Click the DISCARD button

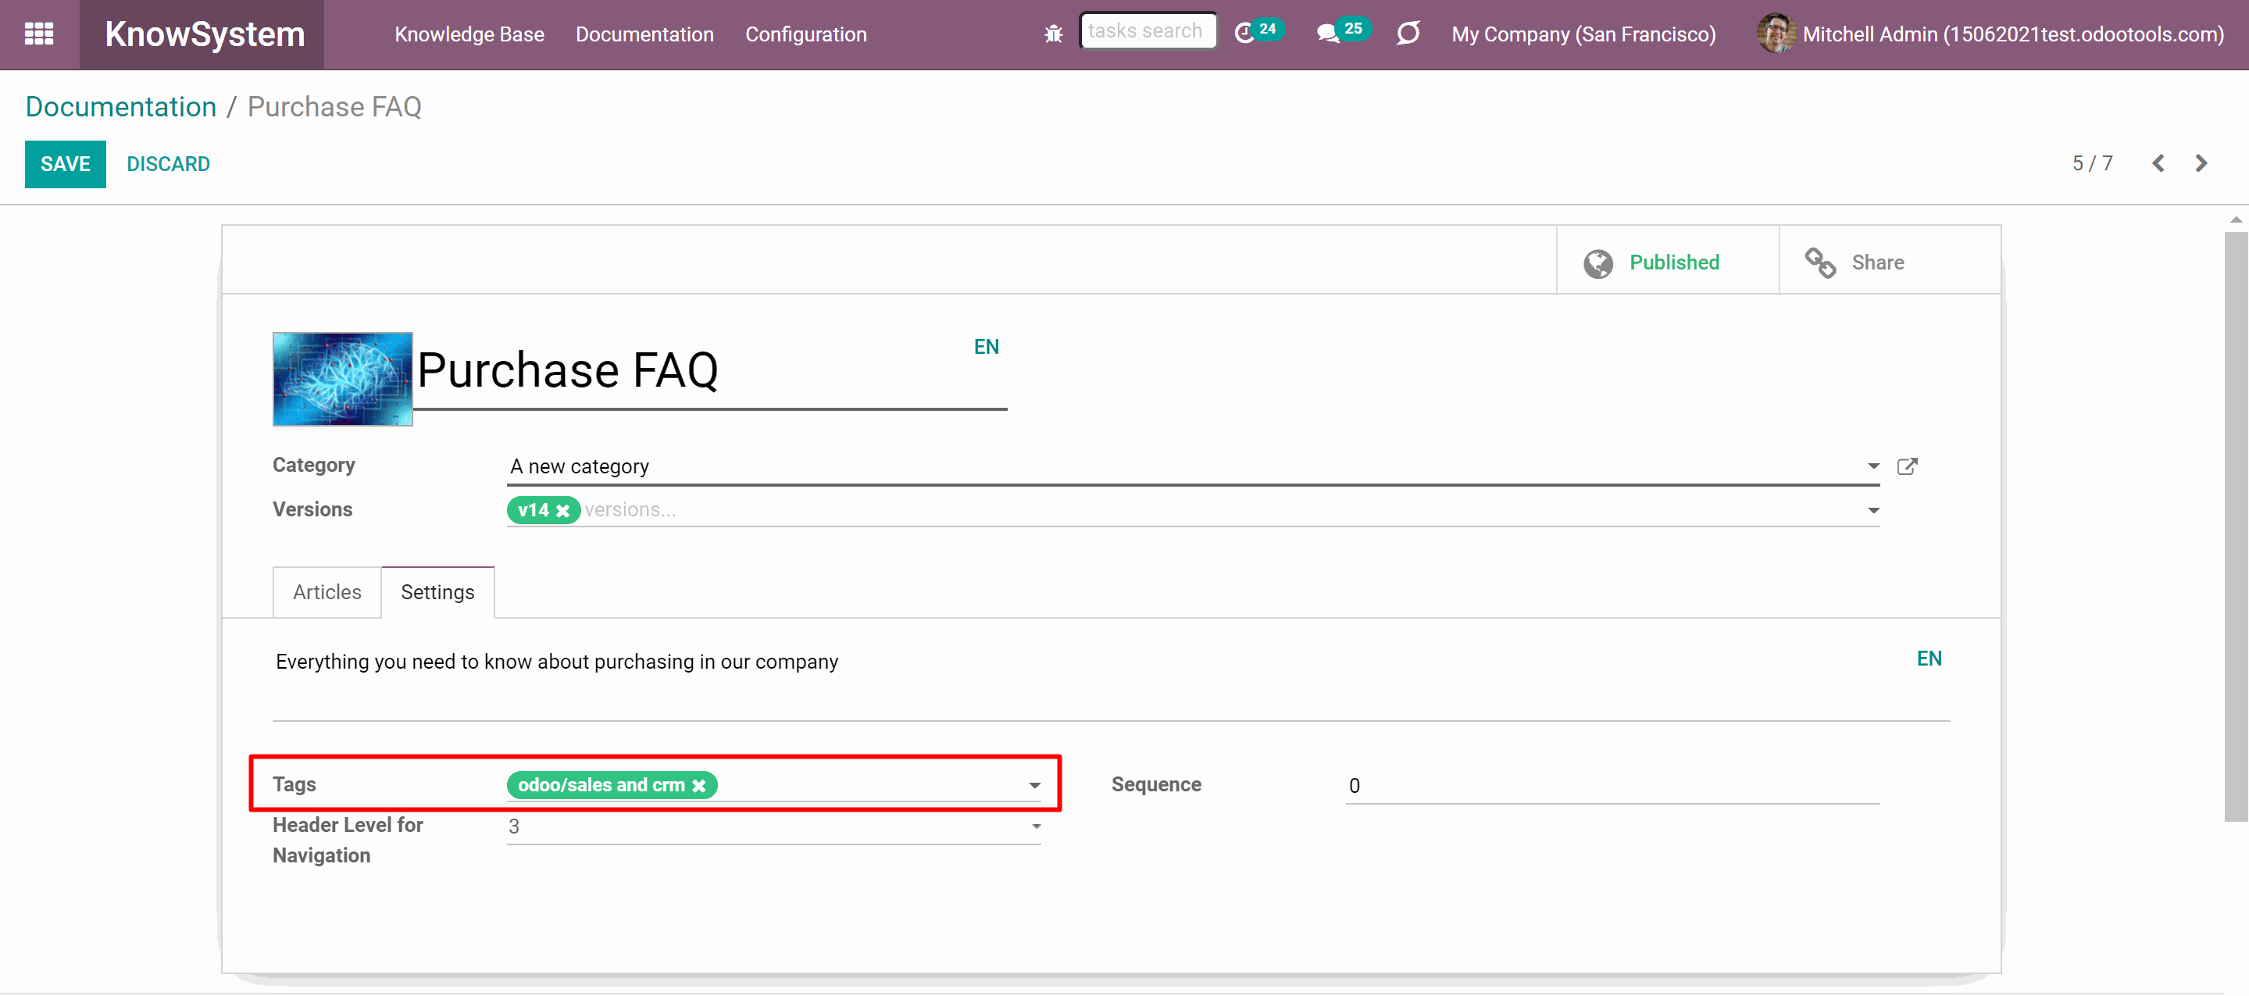tap(169, 164)
